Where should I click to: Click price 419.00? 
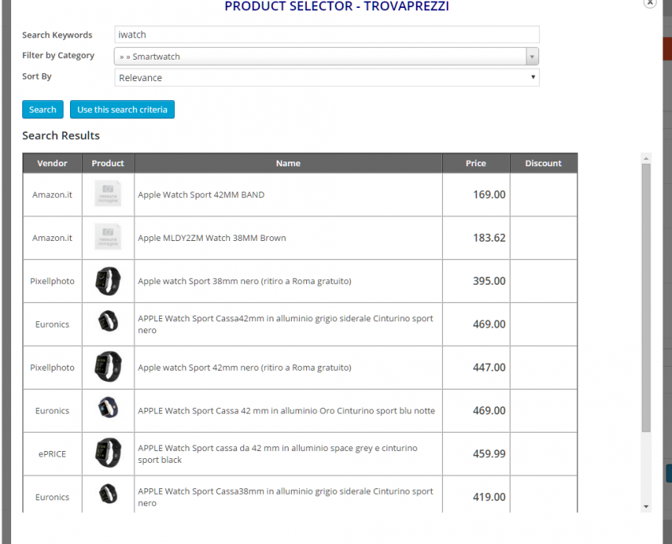pyautogui.click(x=489, y=497)
